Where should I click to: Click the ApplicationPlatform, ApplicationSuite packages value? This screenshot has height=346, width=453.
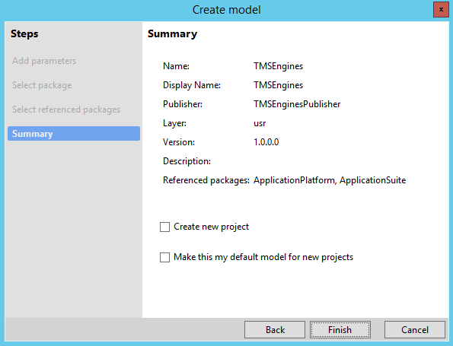(x=330, y=180)
